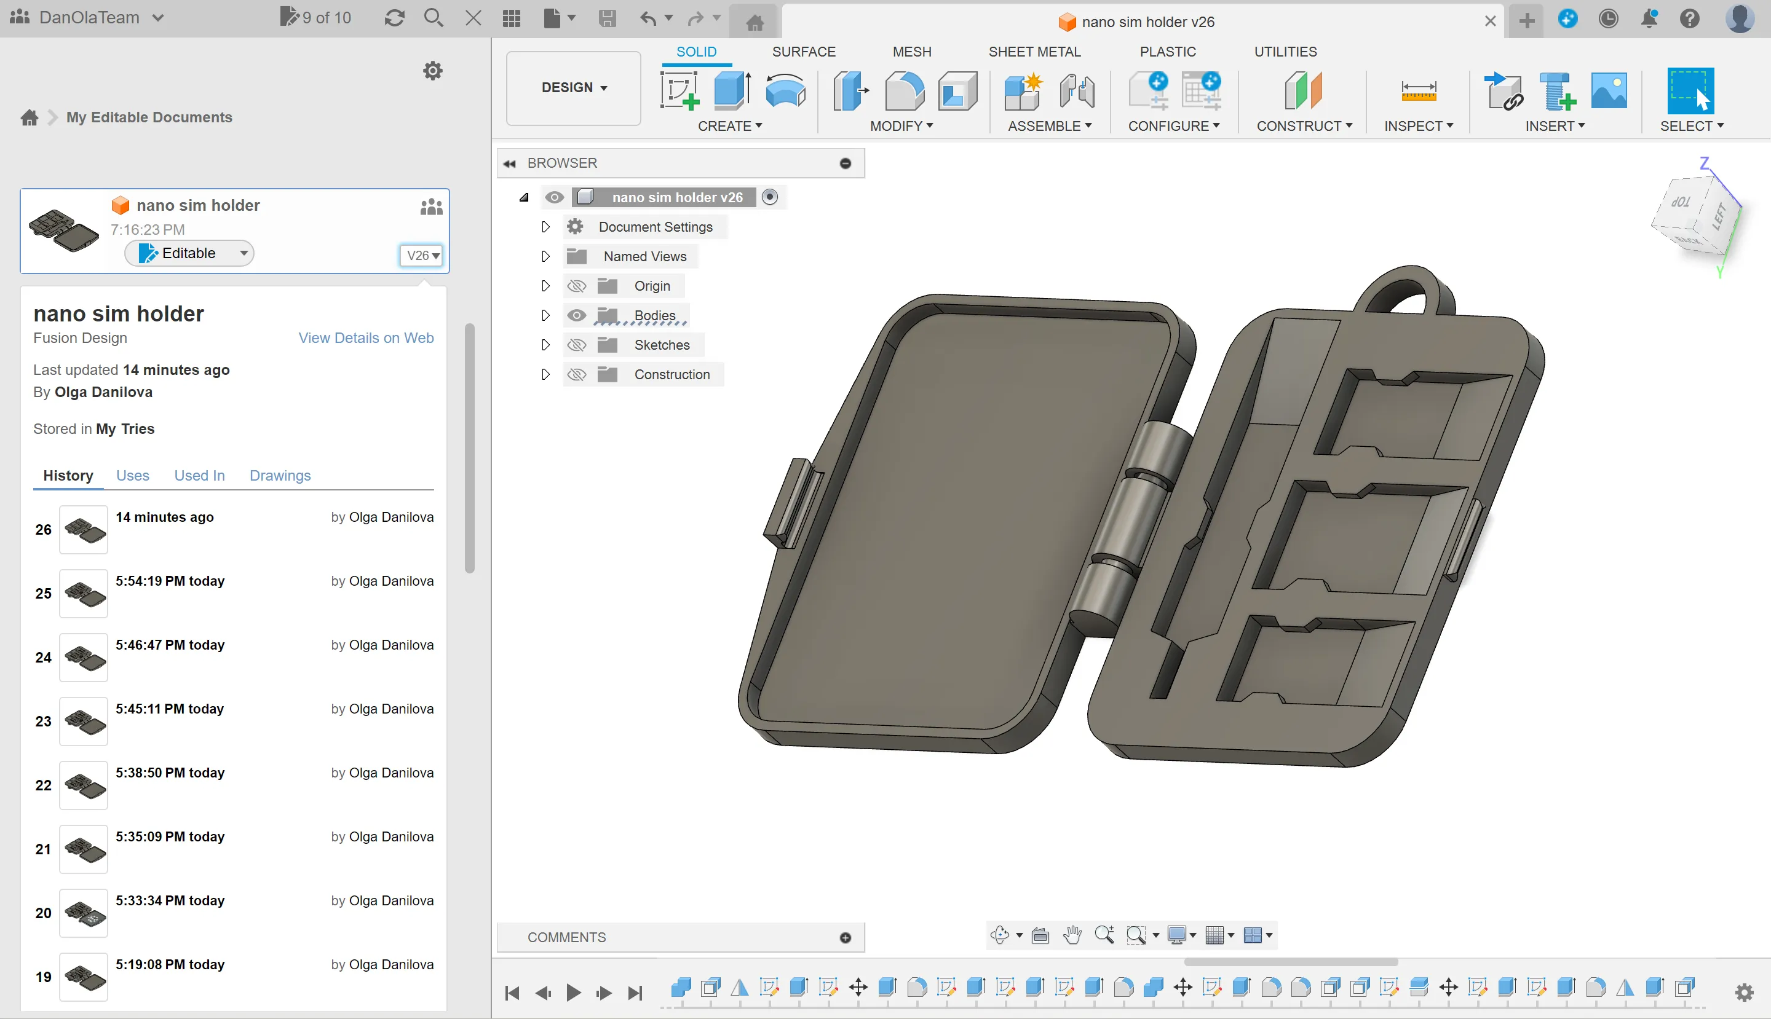Select the Fillet tool
The width and height of the screenshot is (1771, 1019).
click(904, 90)
